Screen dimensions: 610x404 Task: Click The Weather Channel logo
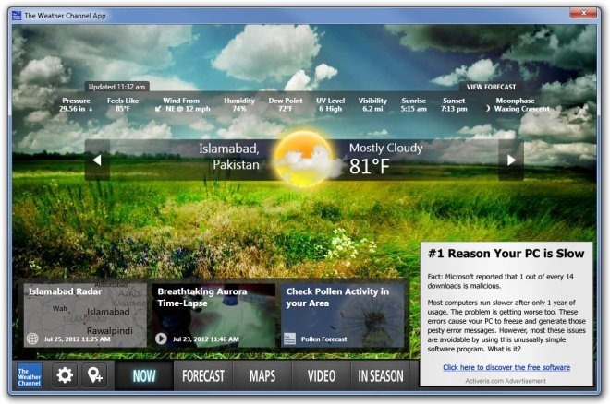[30, 375]
